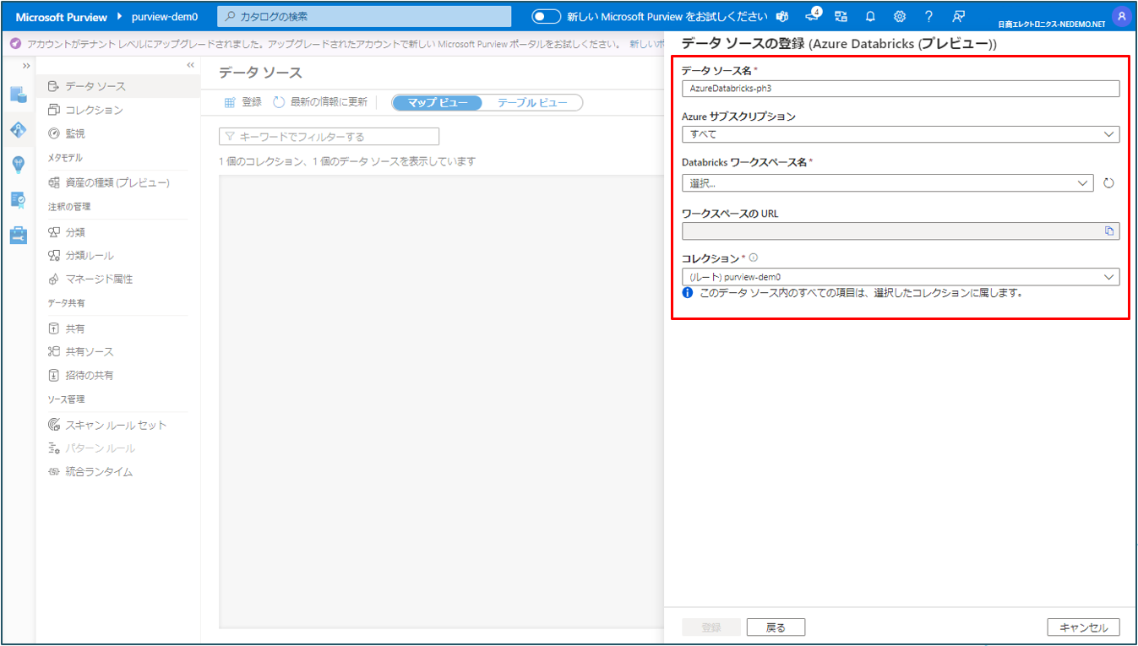Open 統合ランタイム in the side menu
The width and height of the screenshot is (1138, 646).
pos(118,472)
